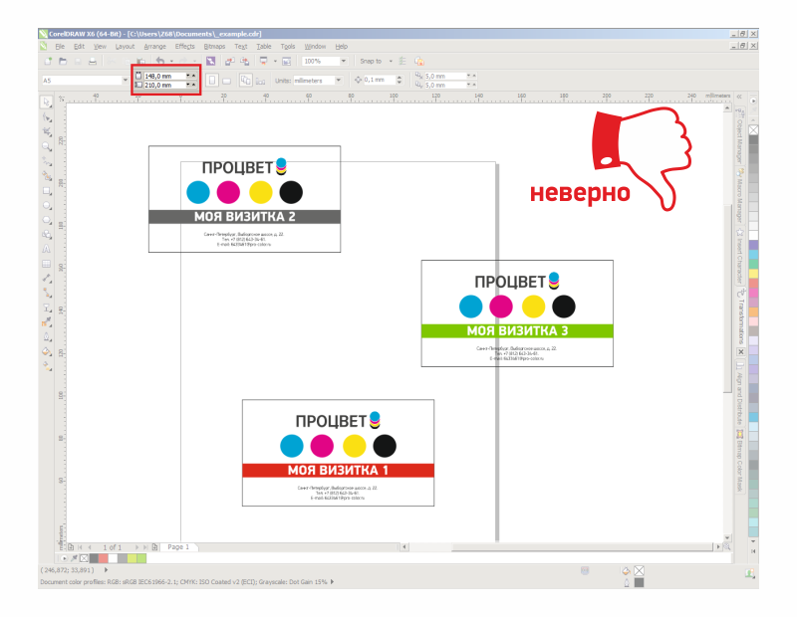Click the No Color swatch atop palette

(753, 130)
